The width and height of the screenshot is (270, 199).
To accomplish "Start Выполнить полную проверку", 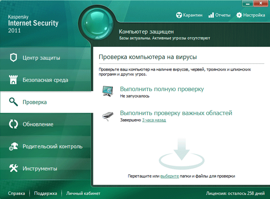I will (162, 89).
